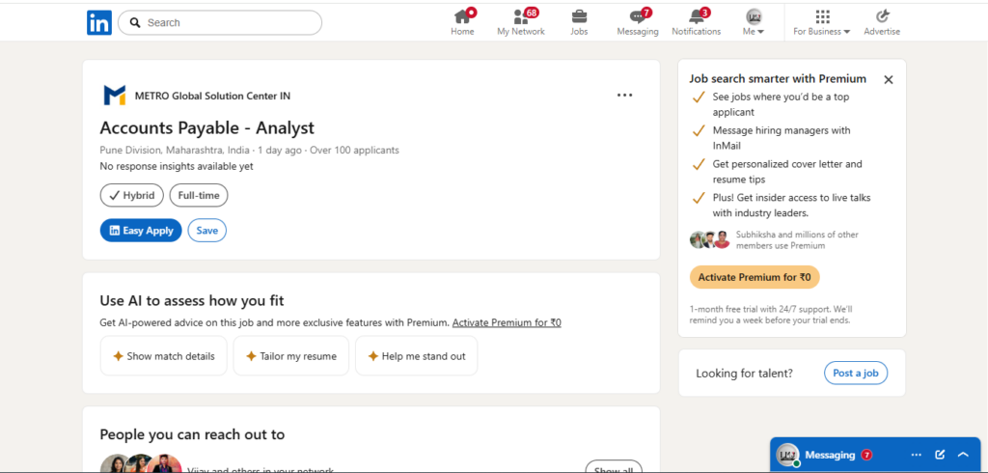Click the METRO company logo

[115, 96]
